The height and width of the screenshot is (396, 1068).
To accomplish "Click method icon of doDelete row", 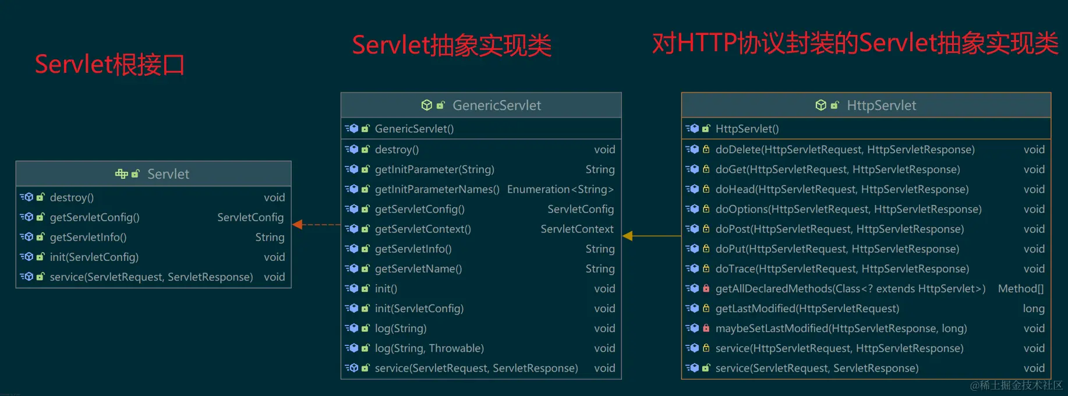I will (692, 150).
